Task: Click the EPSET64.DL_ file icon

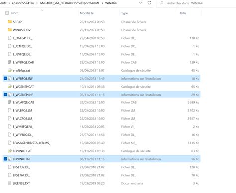Action: 10,175
